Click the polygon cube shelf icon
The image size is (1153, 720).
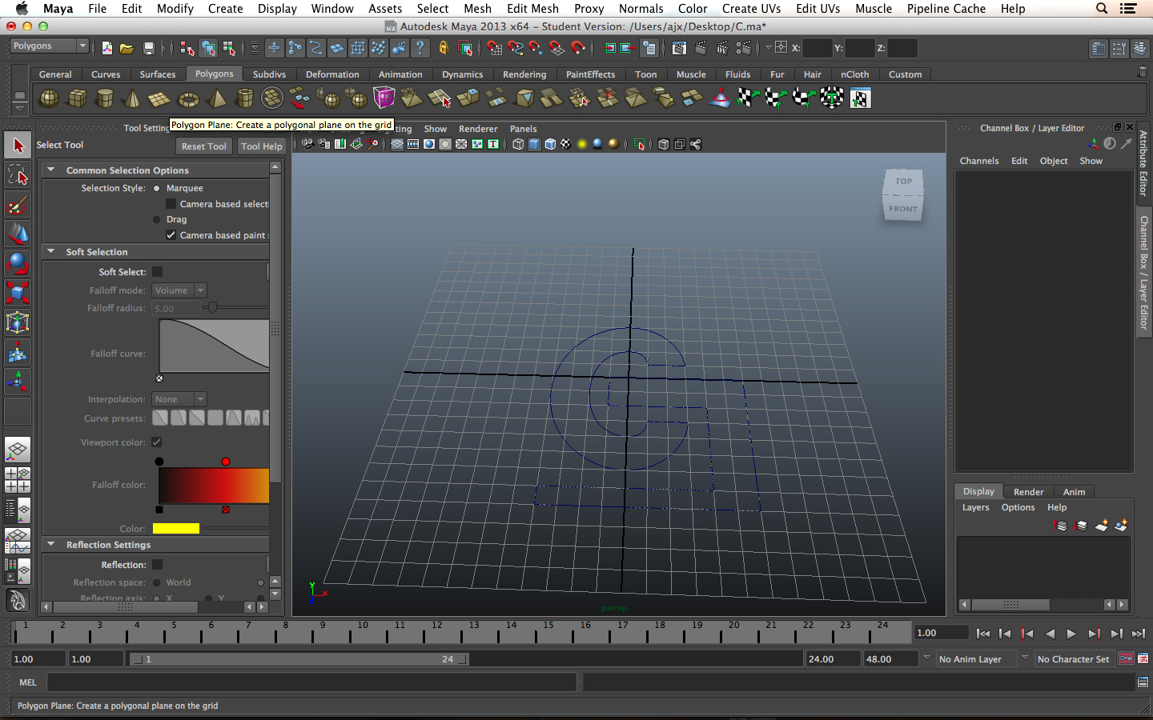pos(78,98)
